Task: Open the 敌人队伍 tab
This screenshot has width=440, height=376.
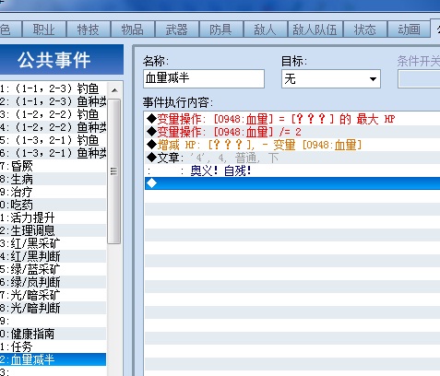Action: coord(315,29)
